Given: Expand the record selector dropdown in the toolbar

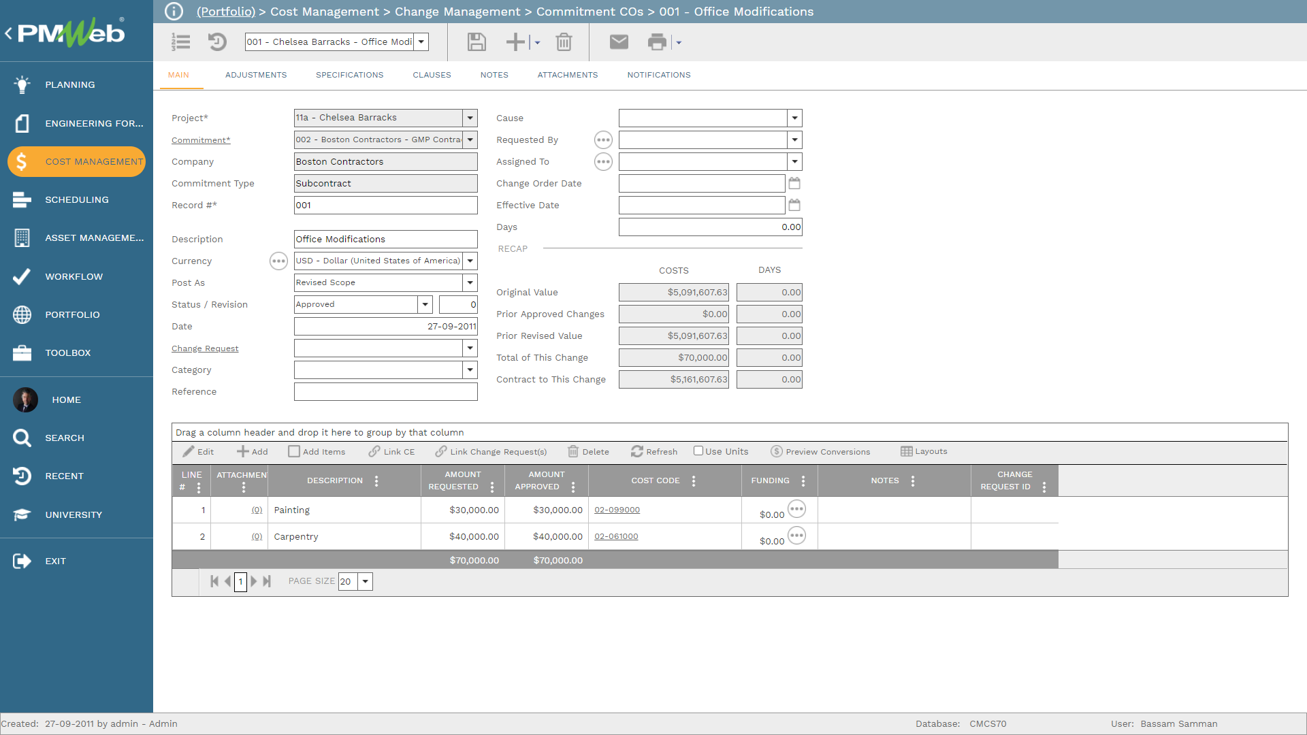Looking at the screenshot, I should point(421,42).
